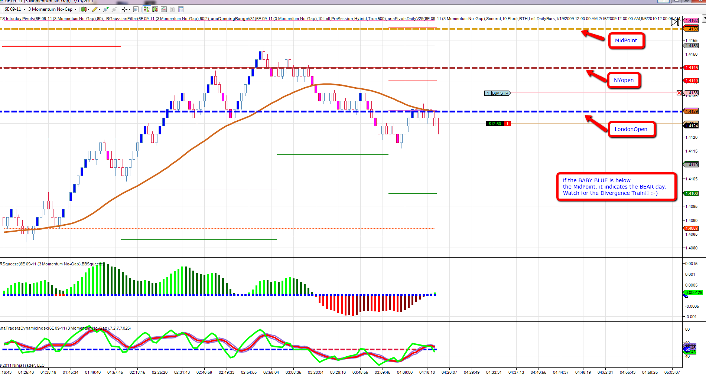Viewport: 706px width, 376px height.
Task: Click the zoom frame magnifier icon
Action: tap(136, 9)
